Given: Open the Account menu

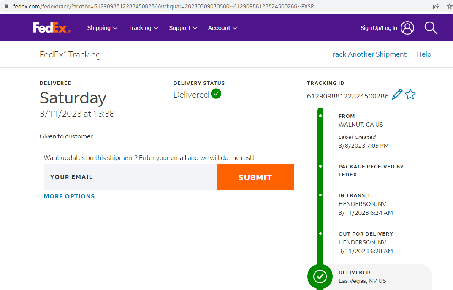Looking at the screenshot, I should point(222,28).
